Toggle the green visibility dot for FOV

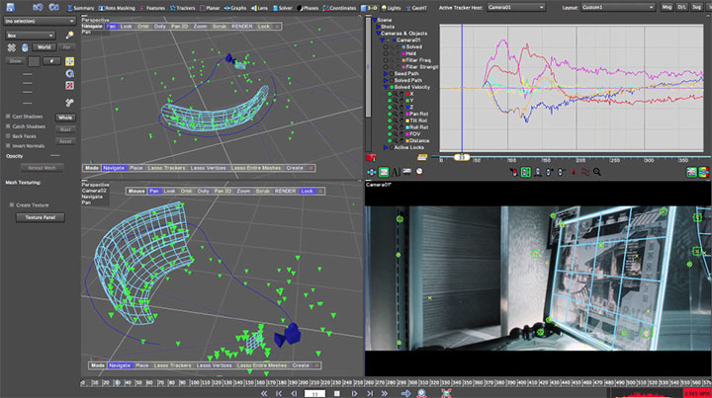(390, 134)
